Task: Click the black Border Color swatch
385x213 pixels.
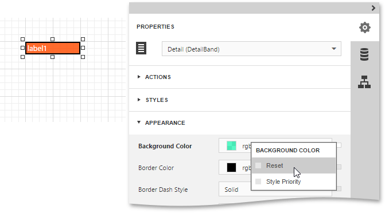Action: 232,168
